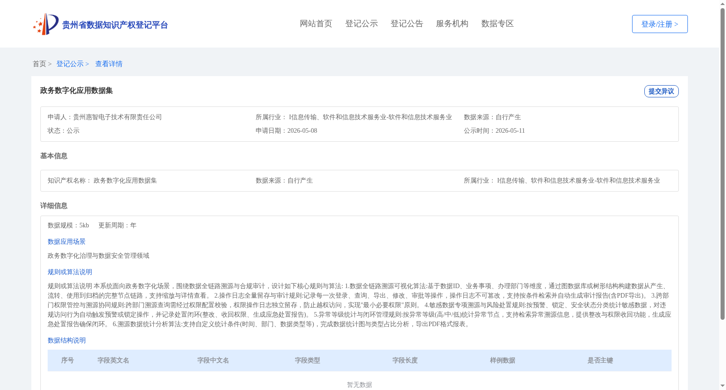726x390 pixels.
Task: Click the 数据结构说明 heading
Action: [67, 340]
